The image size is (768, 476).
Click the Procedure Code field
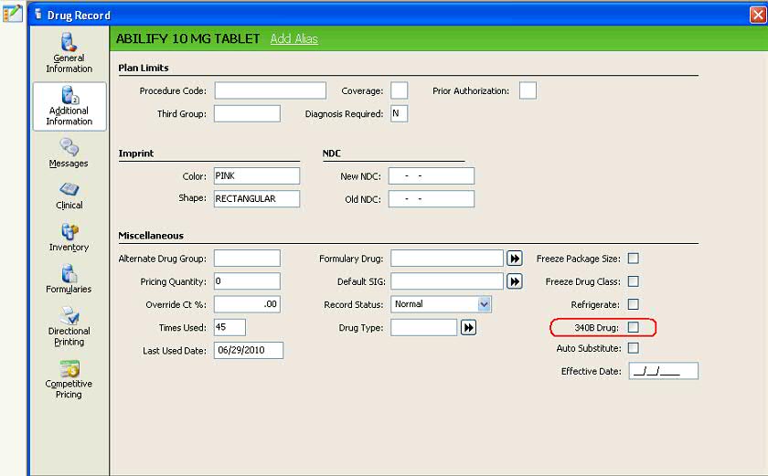[x=271, y=90]
